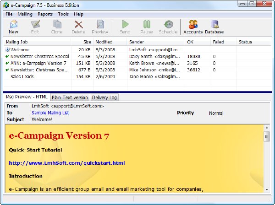Image resolution: width=275 pixels, height=205 pixels.
Task: Open the Help menu
Action: pos(78,14)
